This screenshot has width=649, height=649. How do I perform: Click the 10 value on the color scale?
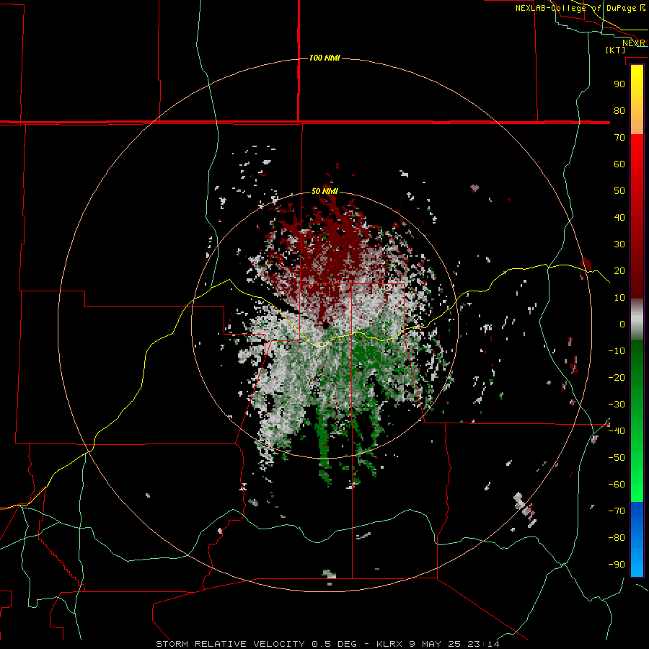(x=619, y=298)
